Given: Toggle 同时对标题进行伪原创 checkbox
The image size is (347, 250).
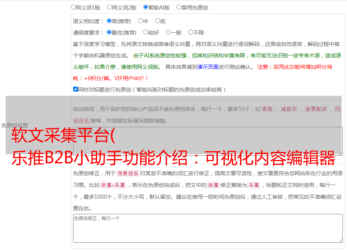Looking at the screenshot, I should pyautogui.click(x=75, y=89).
